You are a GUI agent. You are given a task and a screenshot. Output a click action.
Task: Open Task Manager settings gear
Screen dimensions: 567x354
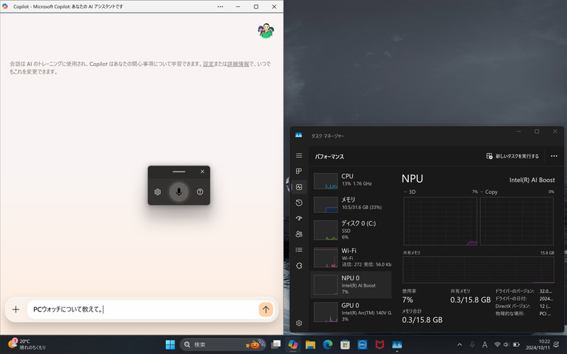pyautogui.click(x=298, y=323)
